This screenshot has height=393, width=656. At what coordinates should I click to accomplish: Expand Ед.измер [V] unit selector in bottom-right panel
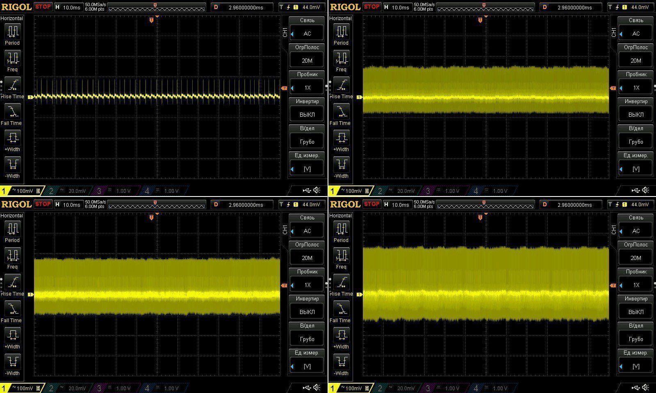pyautogui.click(x=636, y=366)
